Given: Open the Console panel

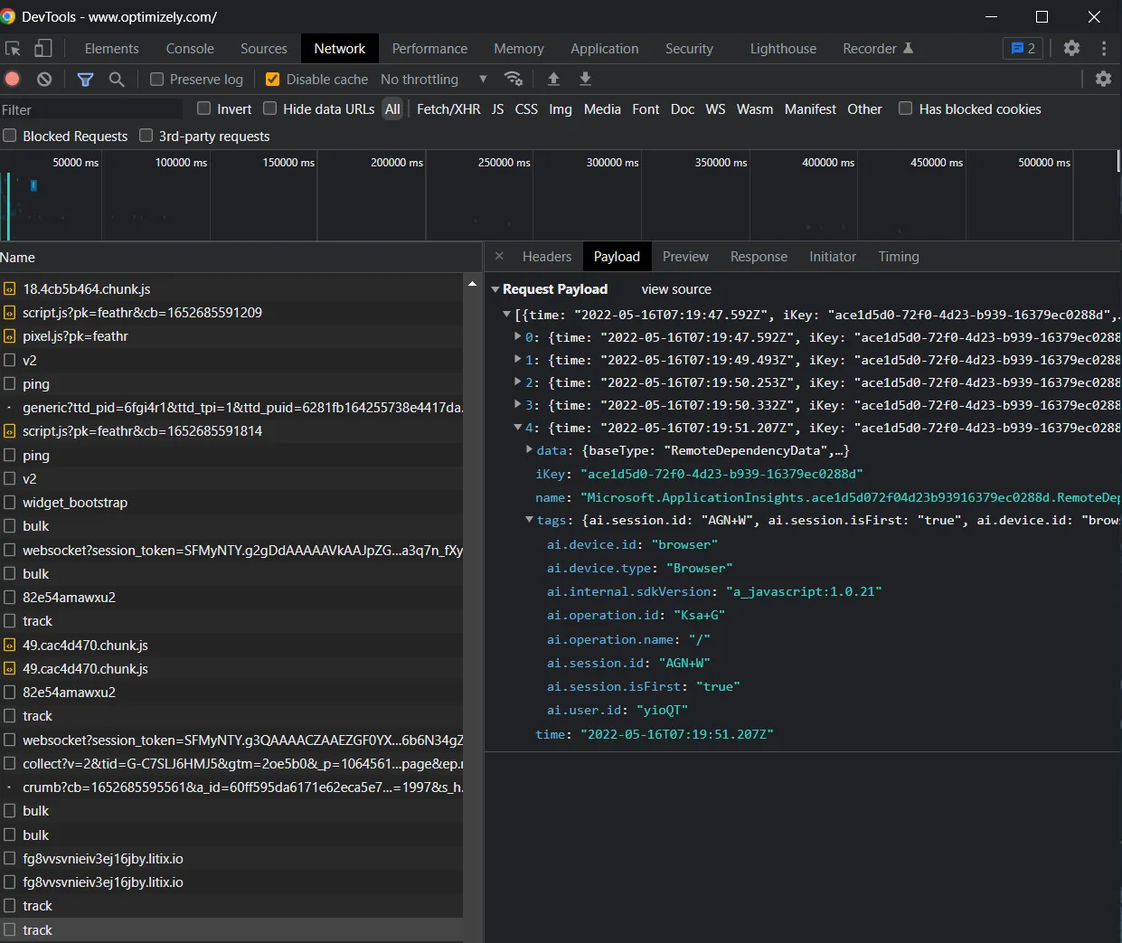Looking at the screenshot, I should 190,49.
